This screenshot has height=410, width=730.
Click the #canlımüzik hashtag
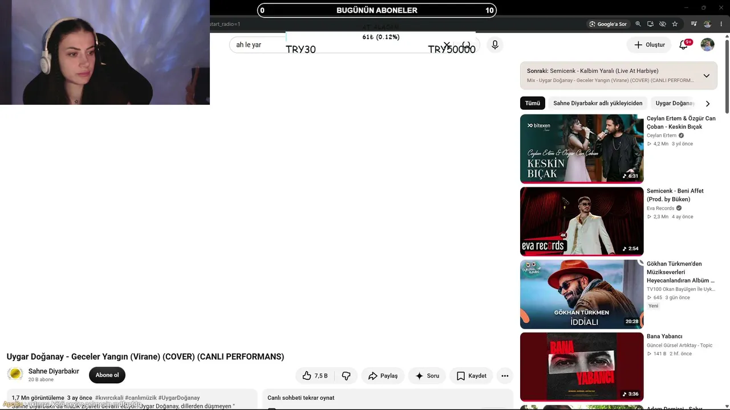141,397
